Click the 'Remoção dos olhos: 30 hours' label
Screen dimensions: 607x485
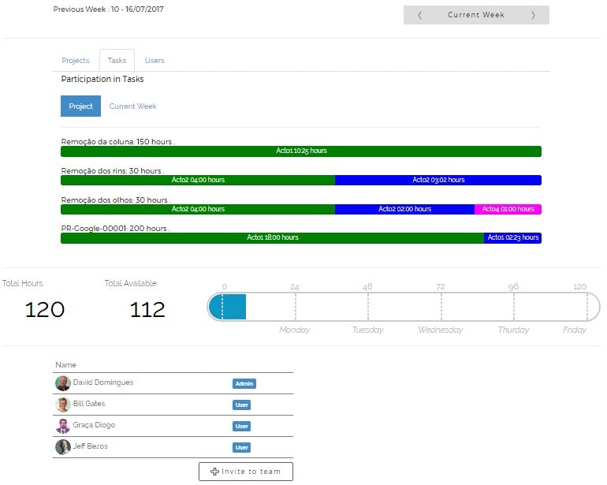[115, 200]
